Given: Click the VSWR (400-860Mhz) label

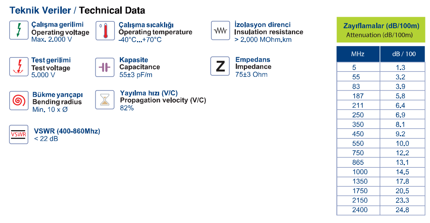Looking at the screenshot, I should click(67, 131).
